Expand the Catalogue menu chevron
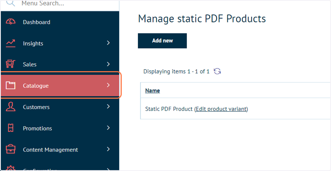 pyautogui.click(x=108, y=85)
